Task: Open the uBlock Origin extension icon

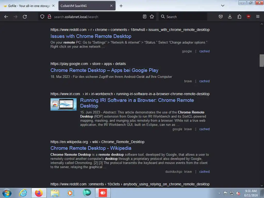Action: pyautogui.click(x=248, y=16)
